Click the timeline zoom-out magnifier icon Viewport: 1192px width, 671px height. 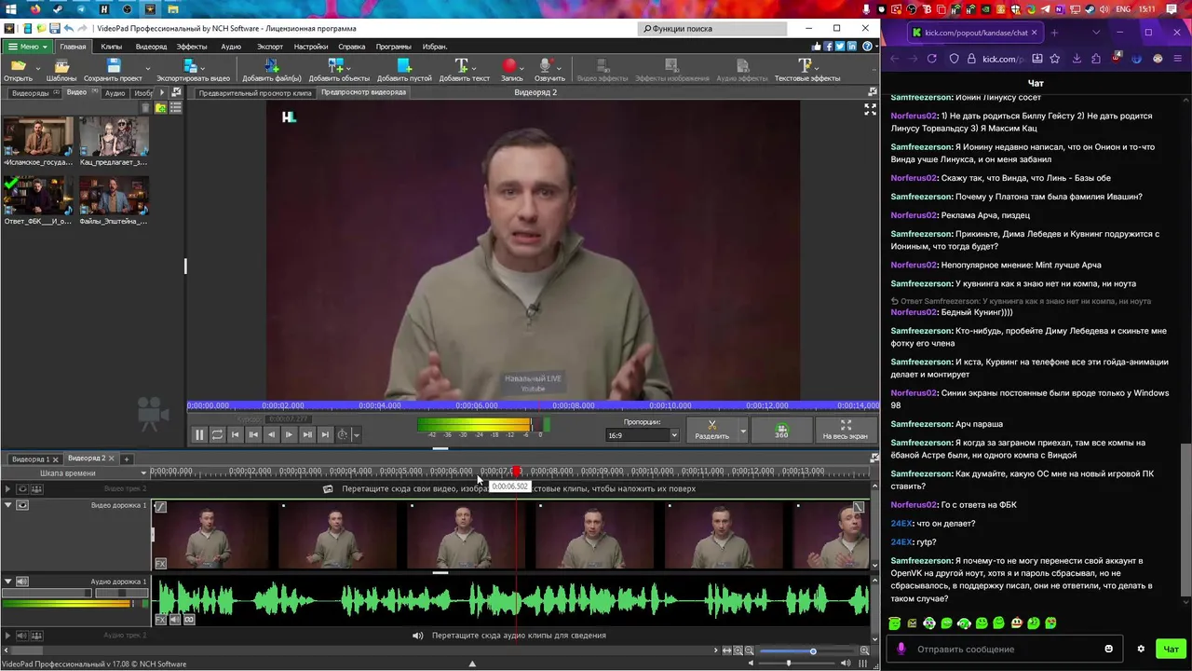point(750,650)
